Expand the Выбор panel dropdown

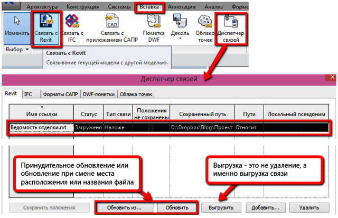click(27, 50)
